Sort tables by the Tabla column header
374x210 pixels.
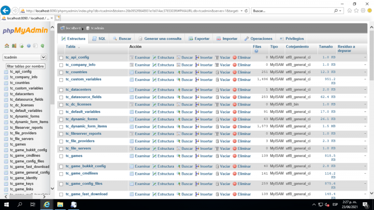click(x=71, y=47)
